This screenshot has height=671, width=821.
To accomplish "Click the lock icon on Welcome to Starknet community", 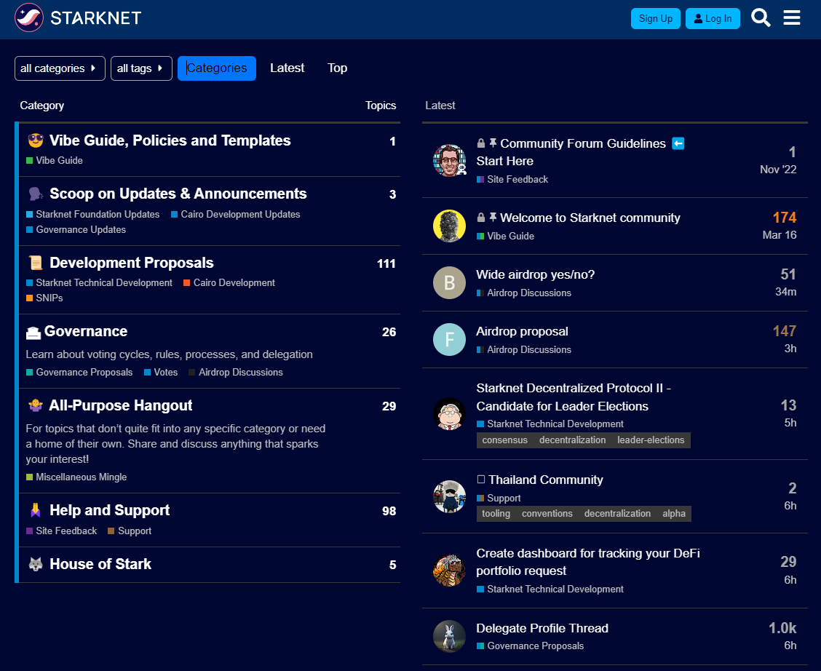I will coord(480,217).
